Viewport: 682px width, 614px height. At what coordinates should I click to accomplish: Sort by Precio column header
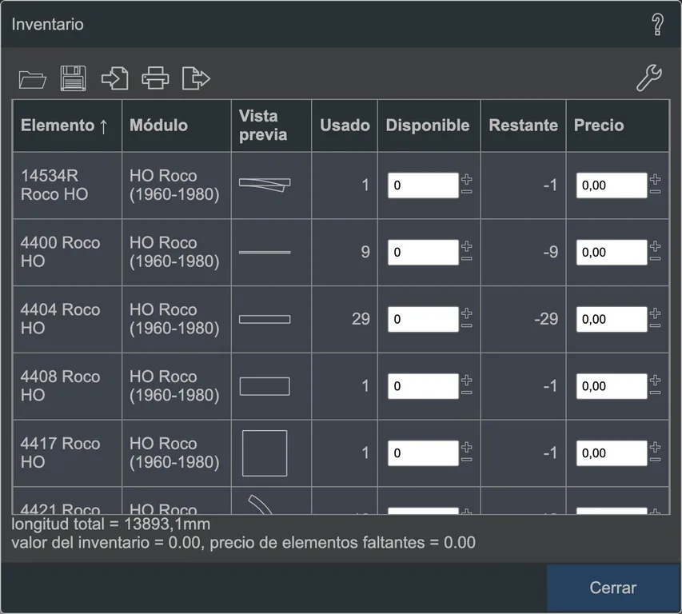617,126
